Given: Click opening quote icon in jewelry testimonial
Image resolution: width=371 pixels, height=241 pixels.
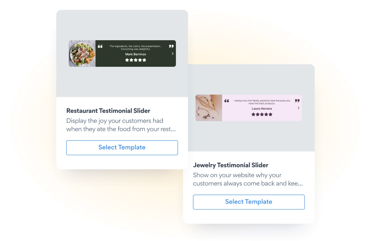Looking at the screenshot, I should tap(227, 101).
